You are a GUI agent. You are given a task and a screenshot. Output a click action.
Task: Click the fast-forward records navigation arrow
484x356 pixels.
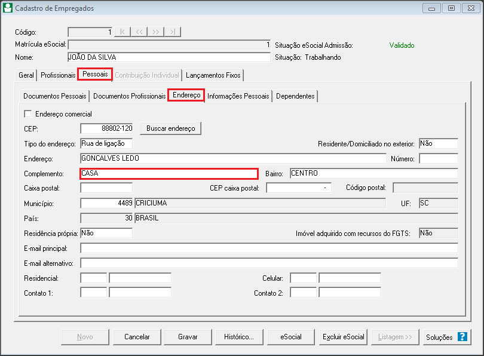coord(156,32)
